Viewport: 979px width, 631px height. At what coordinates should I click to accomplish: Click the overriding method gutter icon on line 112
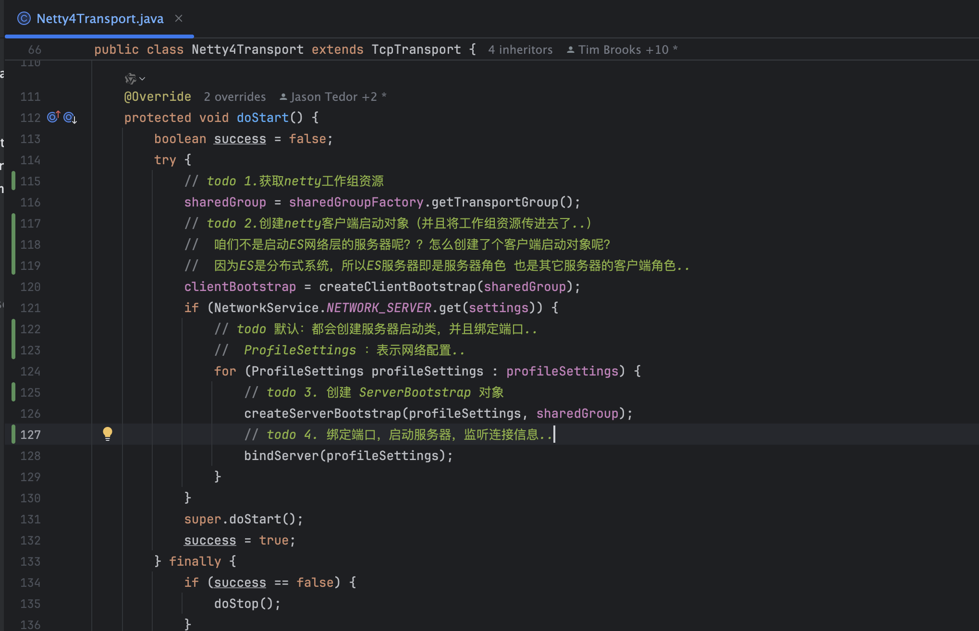(x=53, y=117)
